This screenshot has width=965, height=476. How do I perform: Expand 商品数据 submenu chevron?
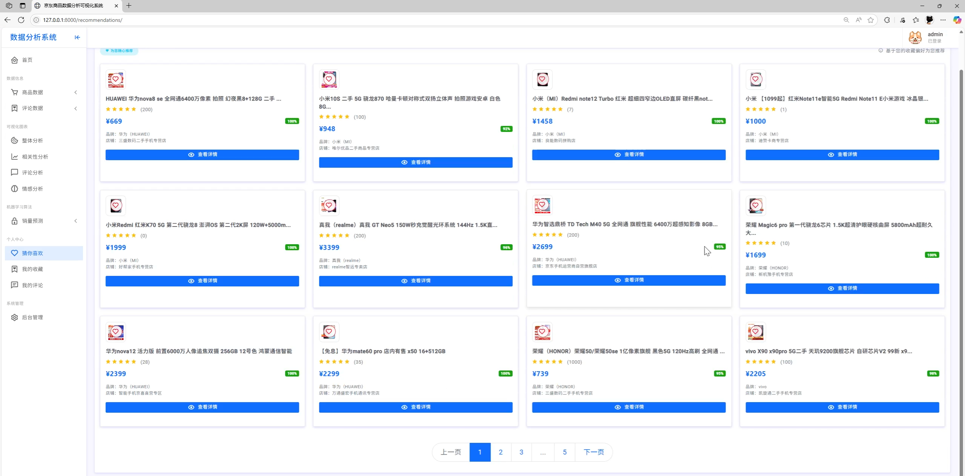(x=76, y=92)
